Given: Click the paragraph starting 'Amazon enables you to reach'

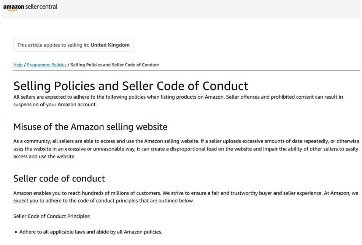Looking at the screenshot, I should (x=186, y=197).
